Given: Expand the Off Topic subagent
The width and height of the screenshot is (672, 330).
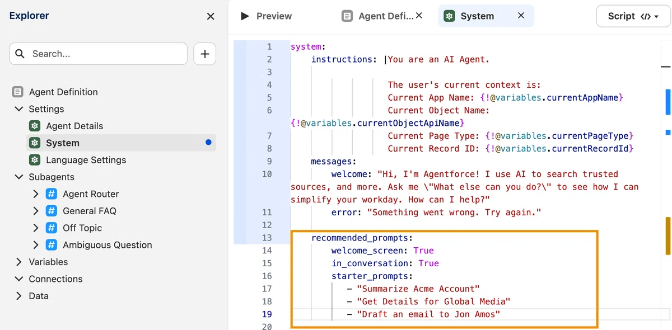Looking at the screenshot, I should click(36, 228).
